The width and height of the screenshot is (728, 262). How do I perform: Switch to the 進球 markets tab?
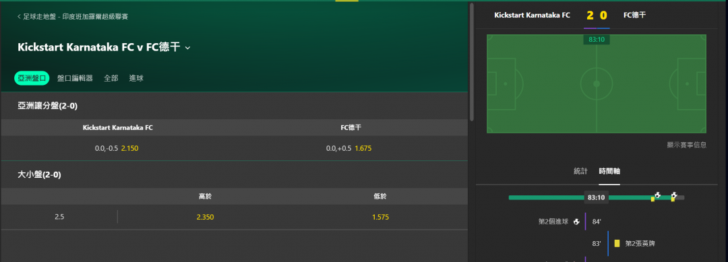coord(136,78)
